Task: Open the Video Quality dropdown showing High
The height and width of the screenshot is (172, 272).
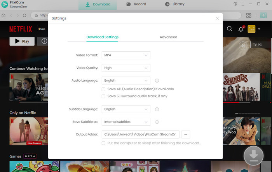Action: coord(126,68)
